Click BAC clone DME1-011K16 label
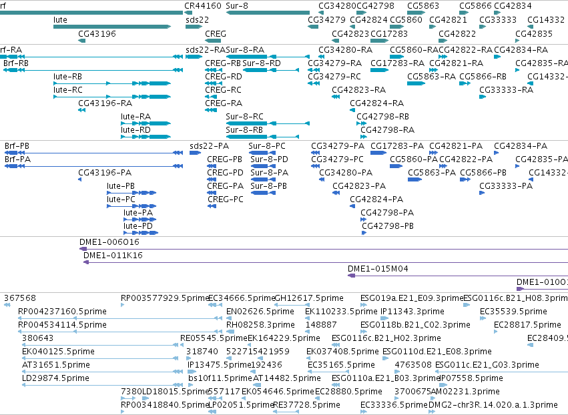The height and width of the screenshot is (415, 568). (x=113, y=256)
